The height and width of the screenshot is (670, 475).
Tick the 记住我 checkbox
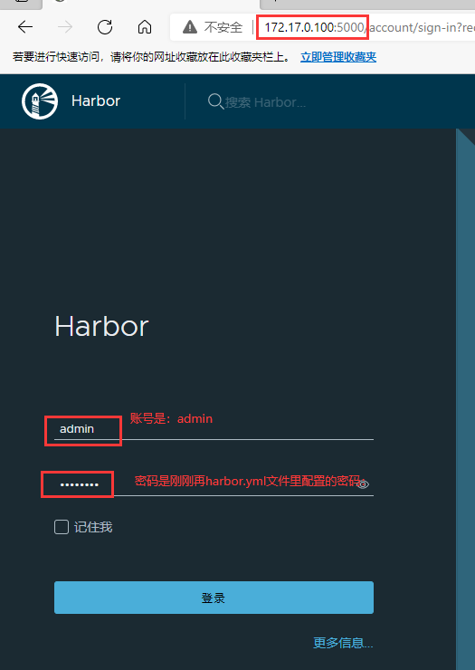tap(62, 527)
